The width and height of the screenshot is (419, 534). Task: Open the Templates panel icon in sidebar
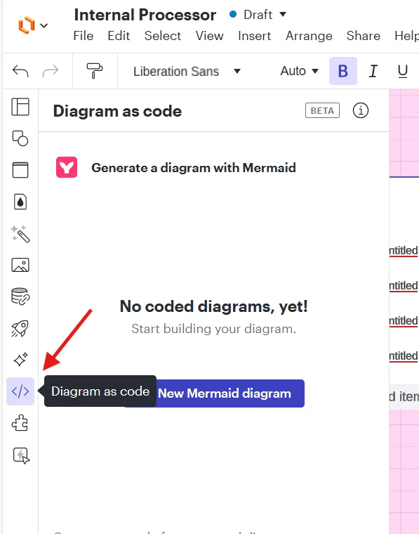click(x=20, y=107)
